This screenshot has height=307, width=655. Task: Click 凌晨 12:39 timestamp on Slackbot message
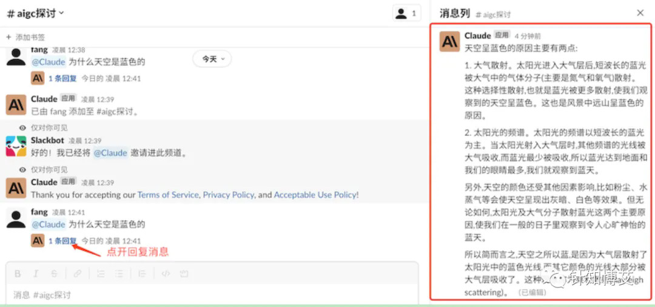click(x=85, y=141)
